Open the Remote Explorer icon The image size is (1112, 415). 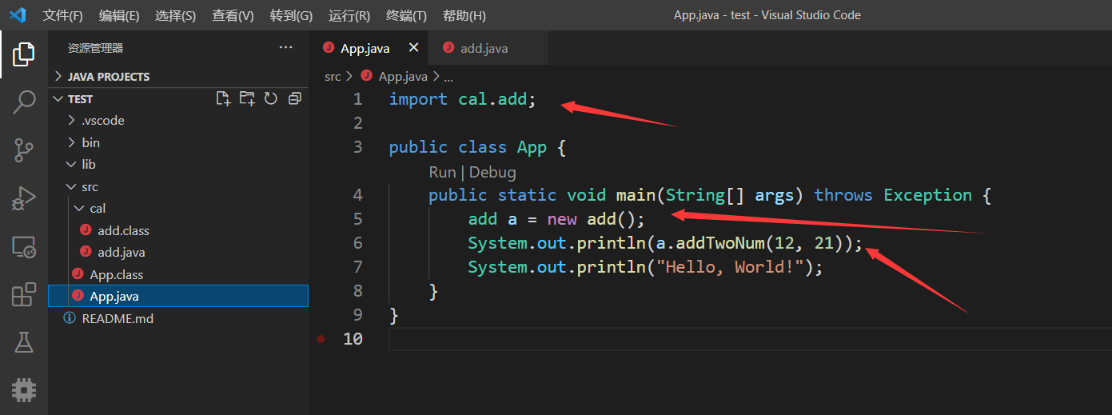[24, 247]
